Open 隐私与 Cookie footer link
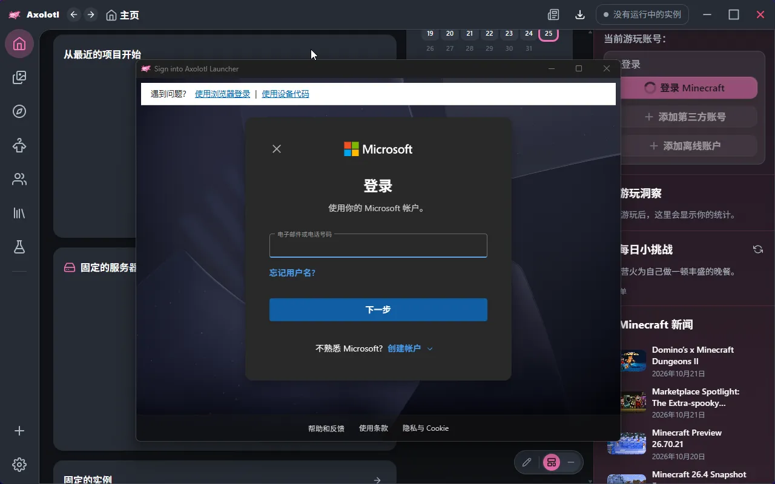 (x=426, y=428)
